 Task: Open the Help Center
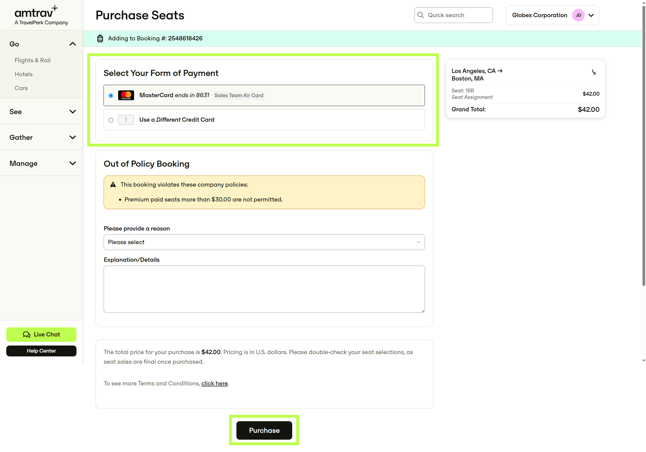(41, 351)
